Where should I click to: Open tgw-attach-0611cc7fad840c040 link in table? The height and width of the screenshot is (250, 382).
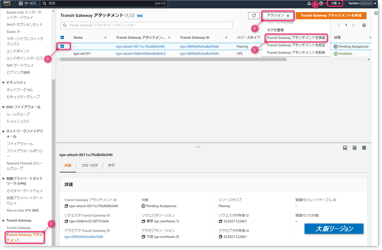point(140,47)
